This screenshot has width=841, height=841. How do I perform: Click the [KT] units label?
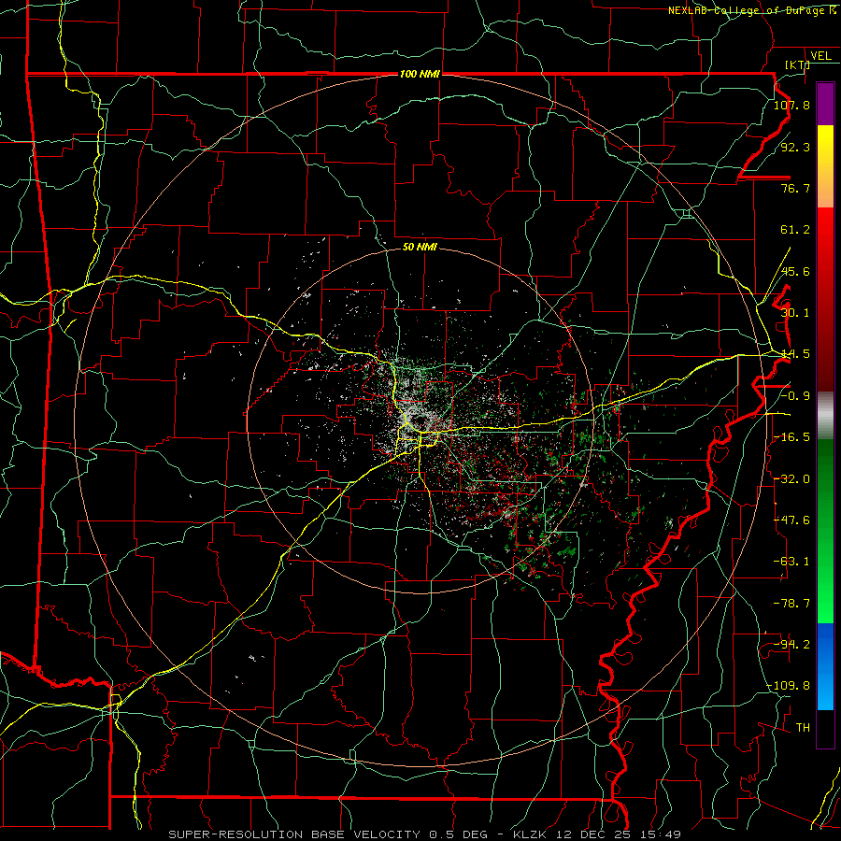[x=797, y=64]
